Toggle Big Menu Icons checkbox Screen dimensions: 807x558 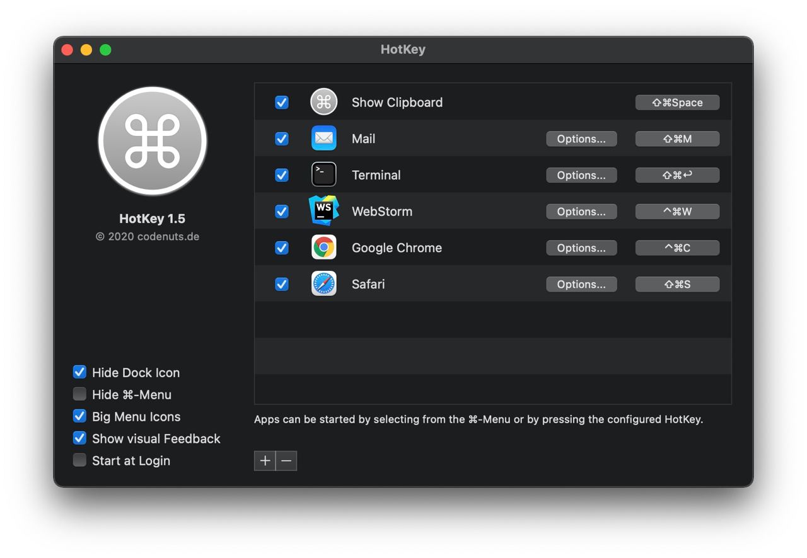[x=79, y=416]
